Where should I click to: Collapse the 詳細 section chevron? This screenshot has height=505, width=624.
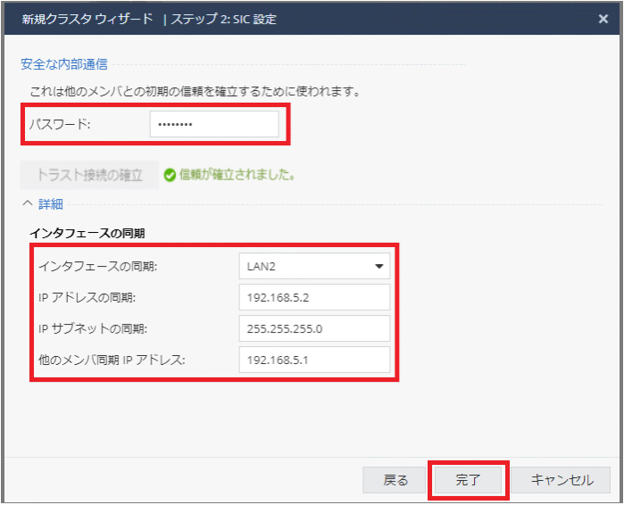click(x=27, y=203)
